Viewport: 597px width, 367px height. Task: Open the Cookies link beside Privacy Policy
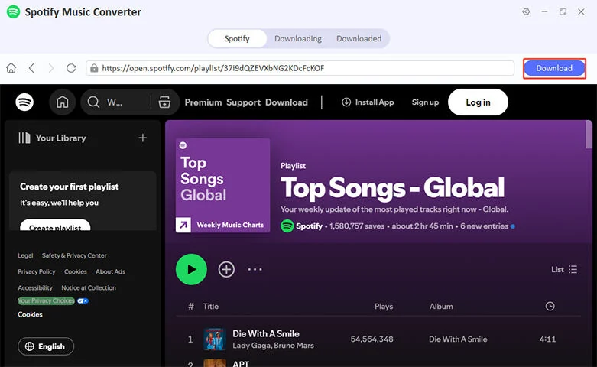[76, 272]
